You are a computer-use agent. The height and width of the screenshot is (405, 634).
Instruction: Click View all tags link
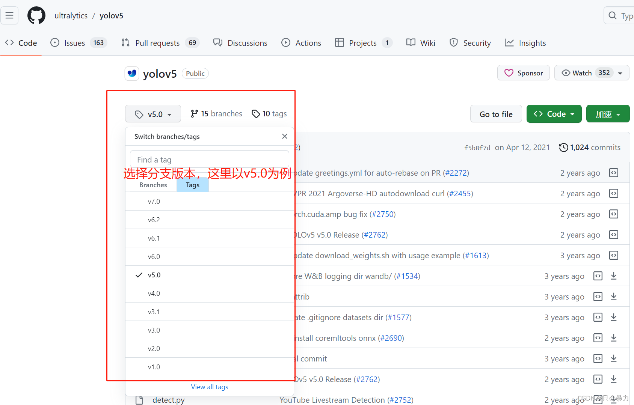[210, 387]
